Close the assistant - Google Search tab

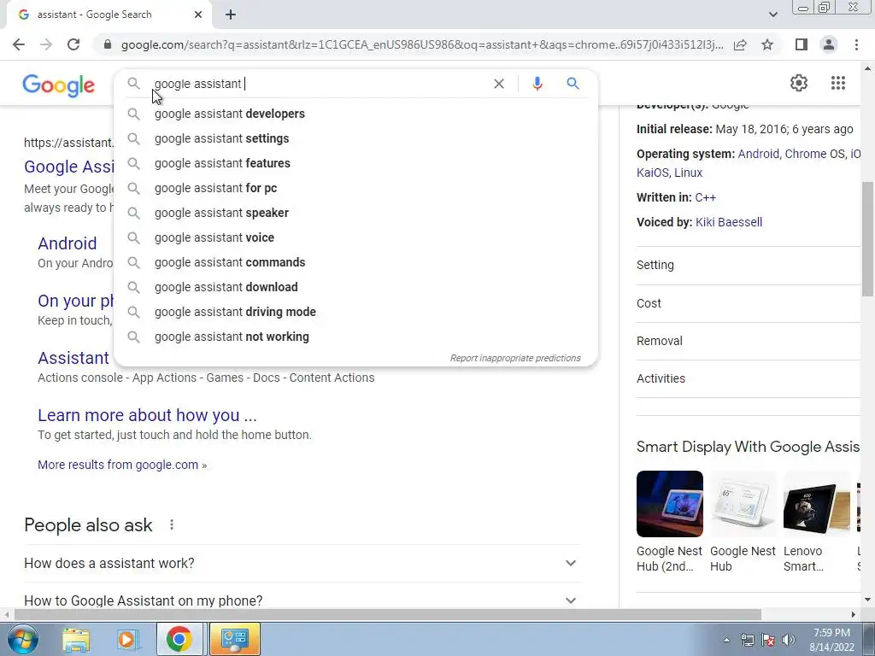click(198, 15)
